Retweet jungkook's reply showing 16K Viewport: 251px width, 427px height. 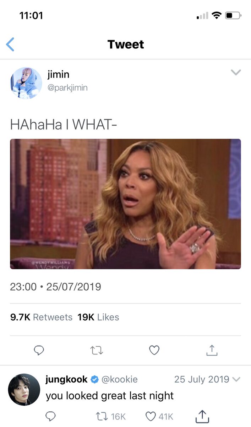(x=111, y=416)
